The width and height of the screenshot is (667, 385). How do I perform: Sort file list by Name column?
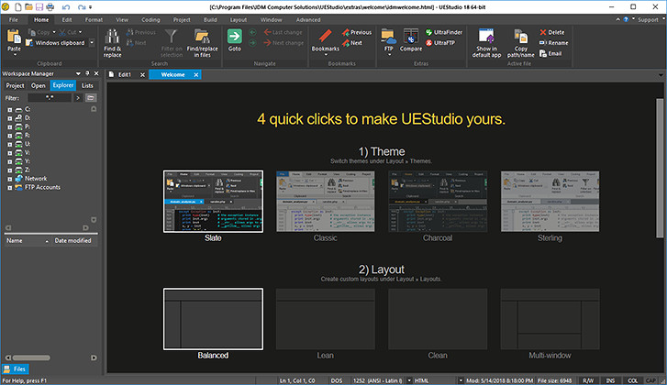click(28, 240)
